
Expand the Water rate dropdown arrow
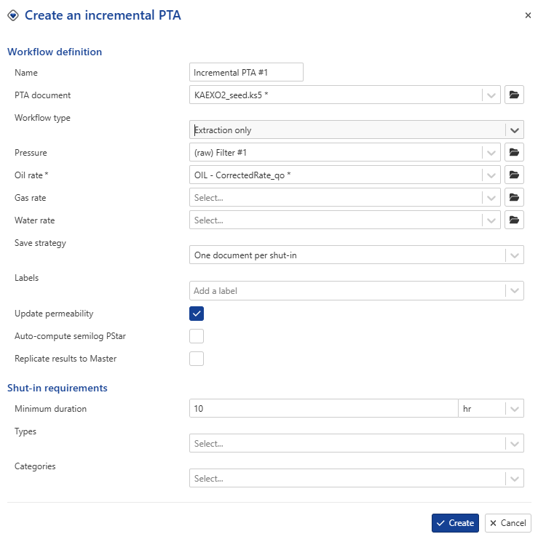(491, 220)
